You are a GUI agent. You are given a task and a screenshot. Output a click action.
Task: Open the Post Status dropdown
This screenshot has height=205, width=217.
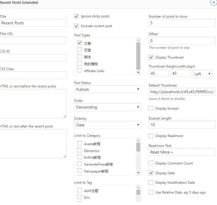(x=107, y=89)
